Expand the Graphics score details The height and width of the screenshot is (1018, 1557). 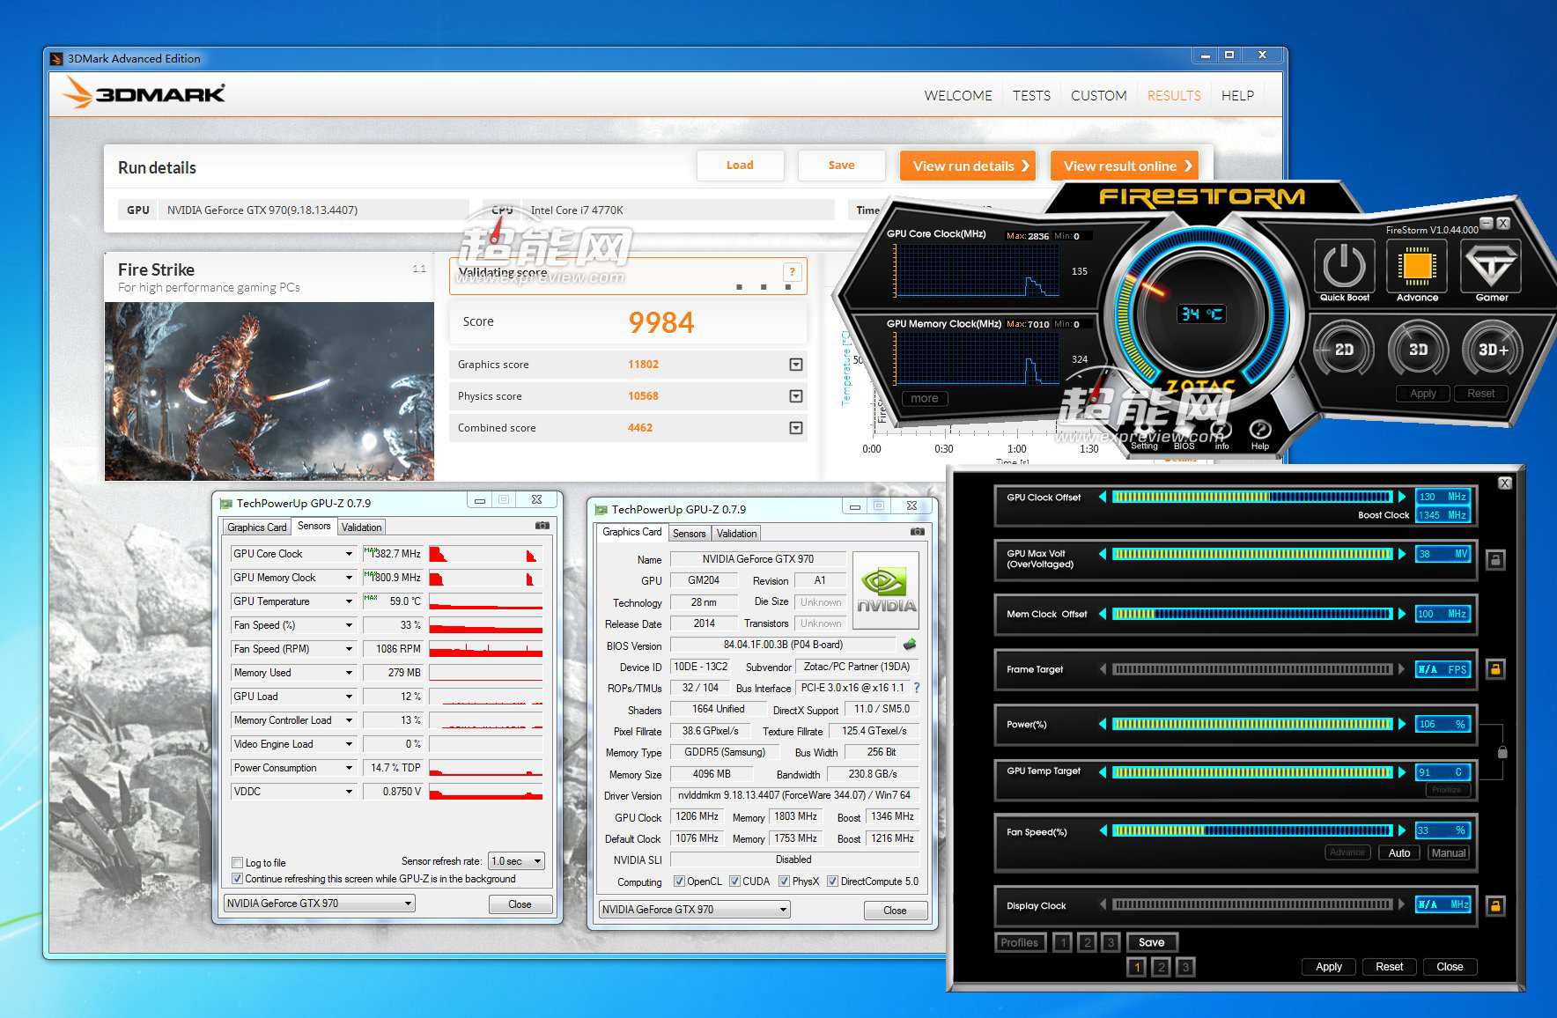pyautogui.click(x=796, y=365)
